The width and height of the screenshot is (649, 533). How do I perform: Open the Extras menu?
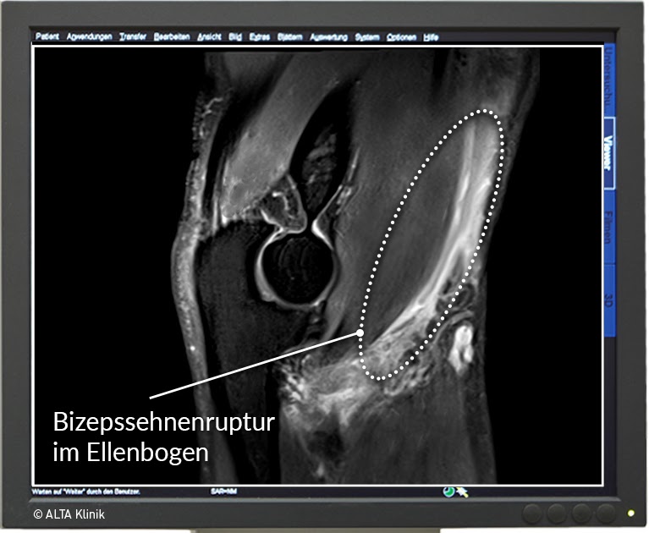coord(260,37)
